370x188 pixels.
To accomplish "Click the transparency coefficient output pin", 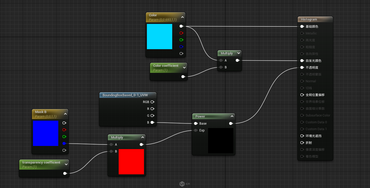I will click(65, 173).
